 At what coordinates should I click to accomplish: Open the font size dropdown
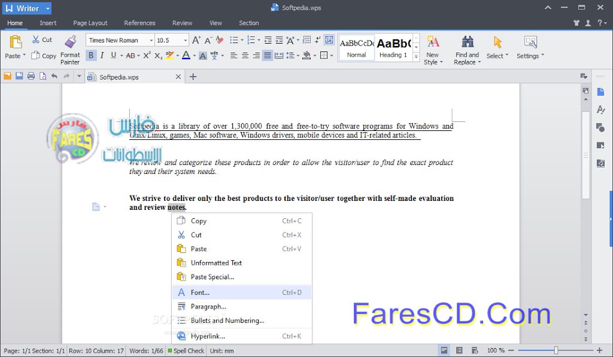tap(185, 40)
